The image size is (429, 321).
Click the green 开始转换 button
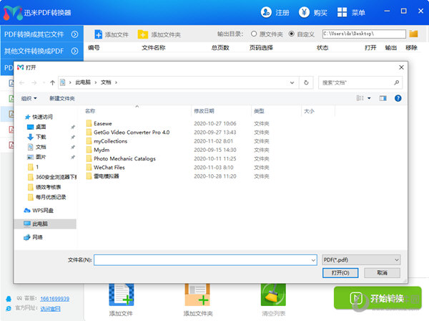[378, 298]
